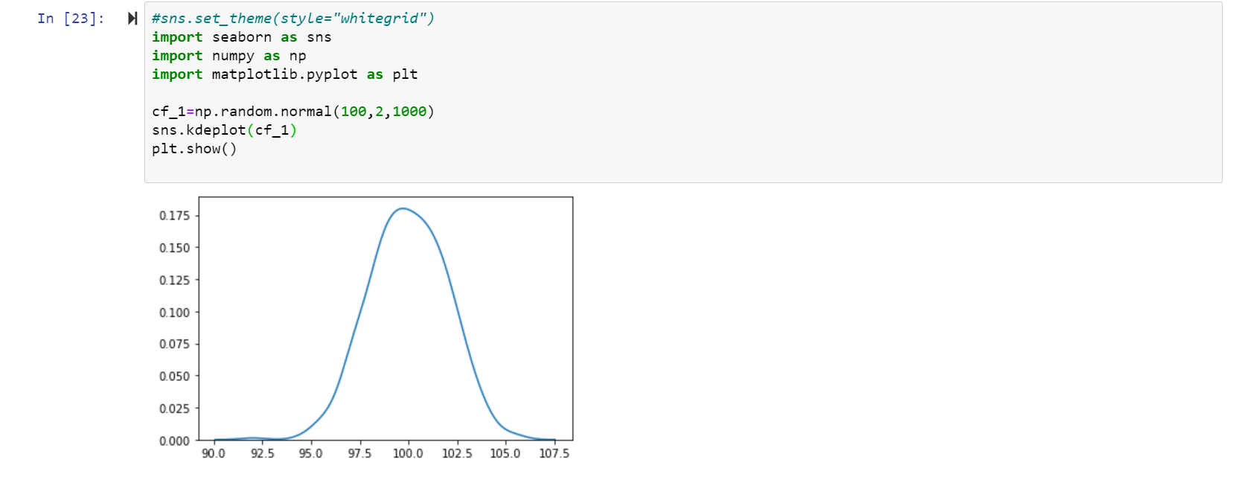This screenshot has width=1237, height=480.
Task: Click the 102.5 x-axis label
Action: point(457,453)
